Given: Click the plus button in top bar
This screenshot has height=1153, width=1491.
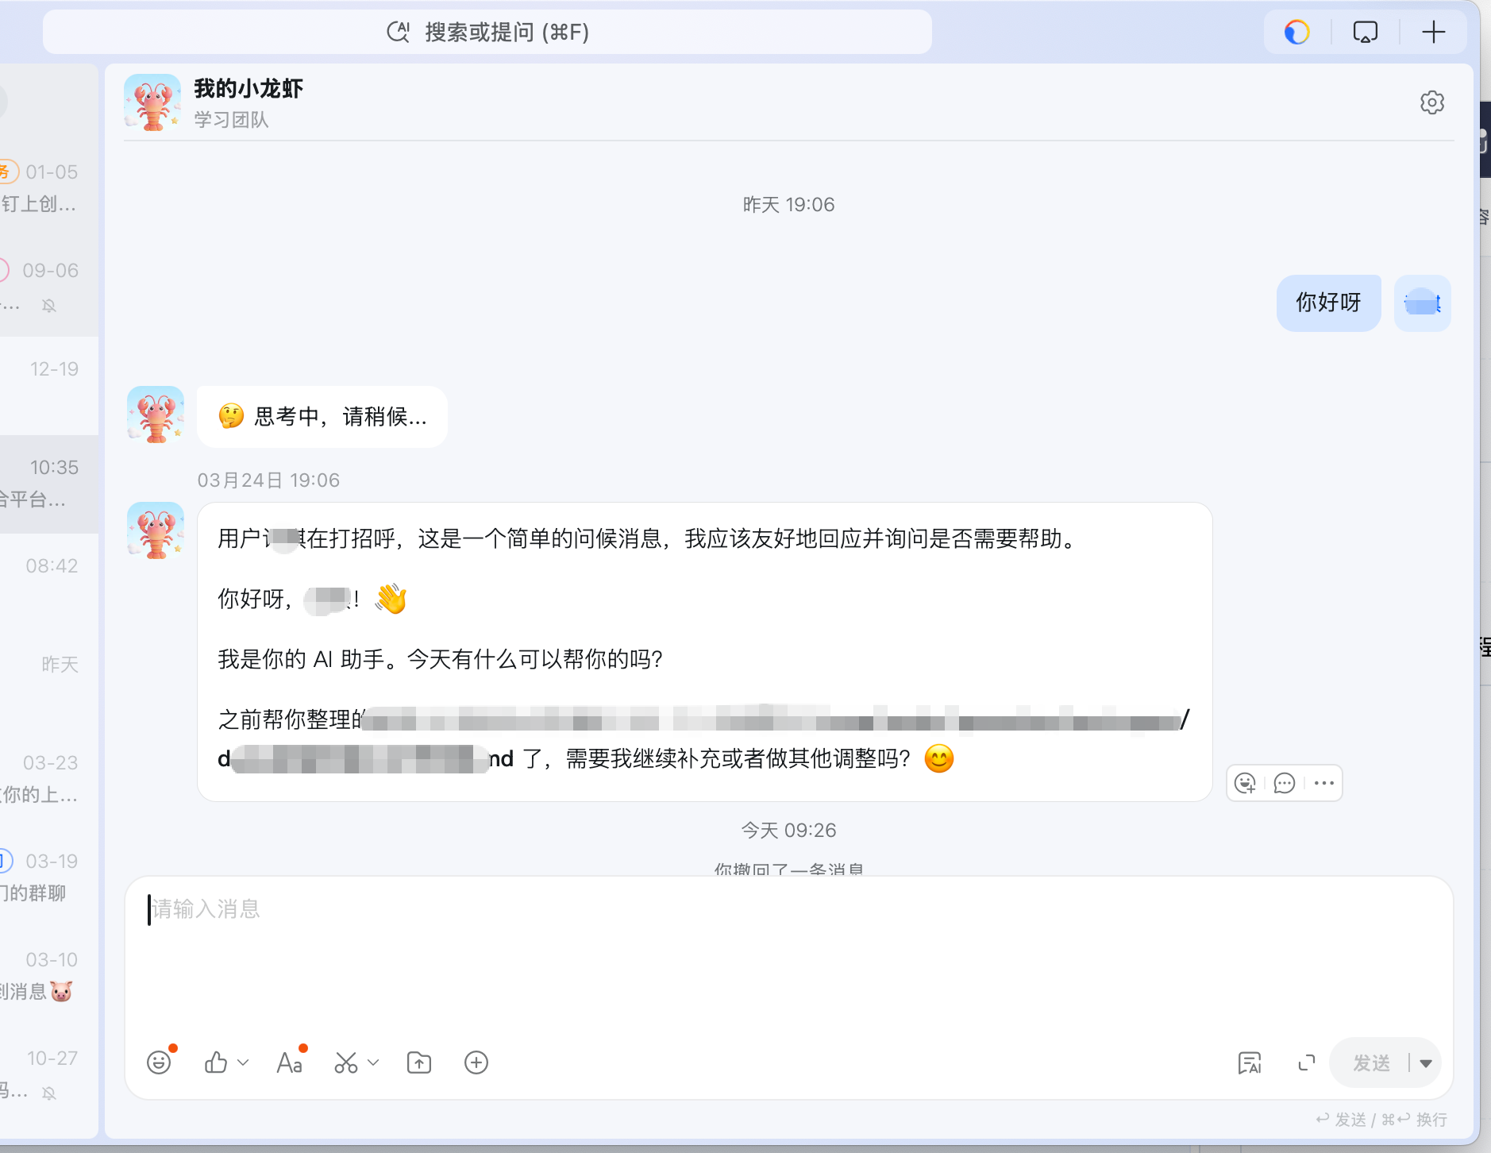Looking at the screenshot, I should pos(1433,33).
